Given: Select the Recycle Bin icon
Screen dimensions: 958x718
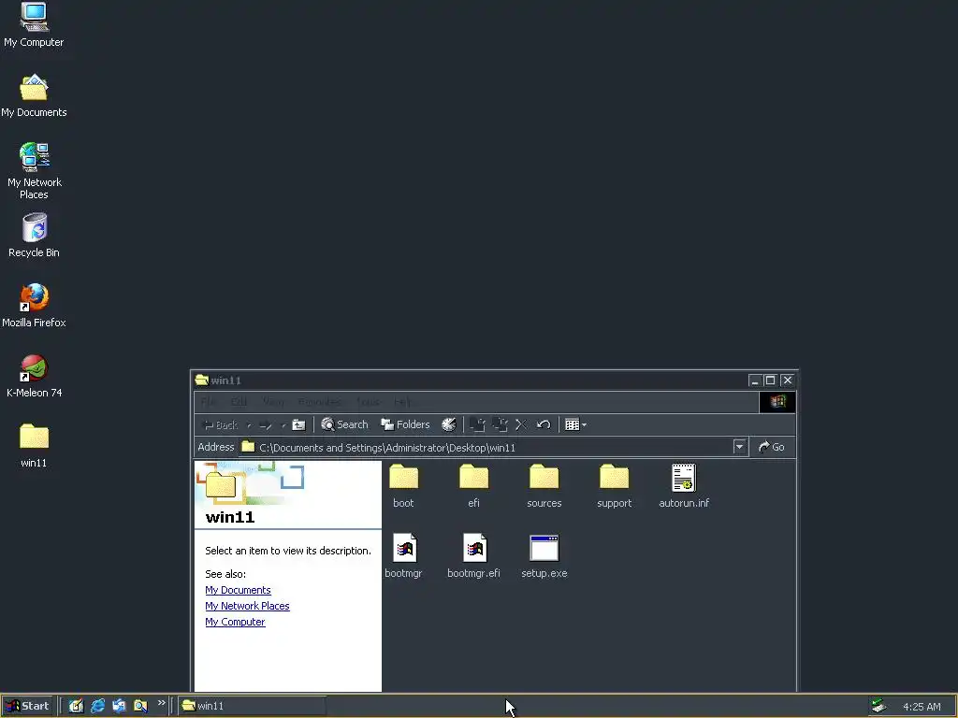Looking at the screenshot, I should [34, 236].
